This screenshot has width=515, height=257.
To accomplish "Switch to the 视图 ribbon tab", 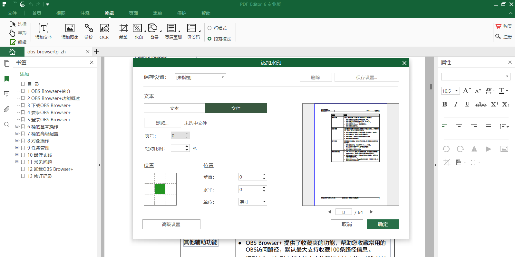I will point(61,13).
